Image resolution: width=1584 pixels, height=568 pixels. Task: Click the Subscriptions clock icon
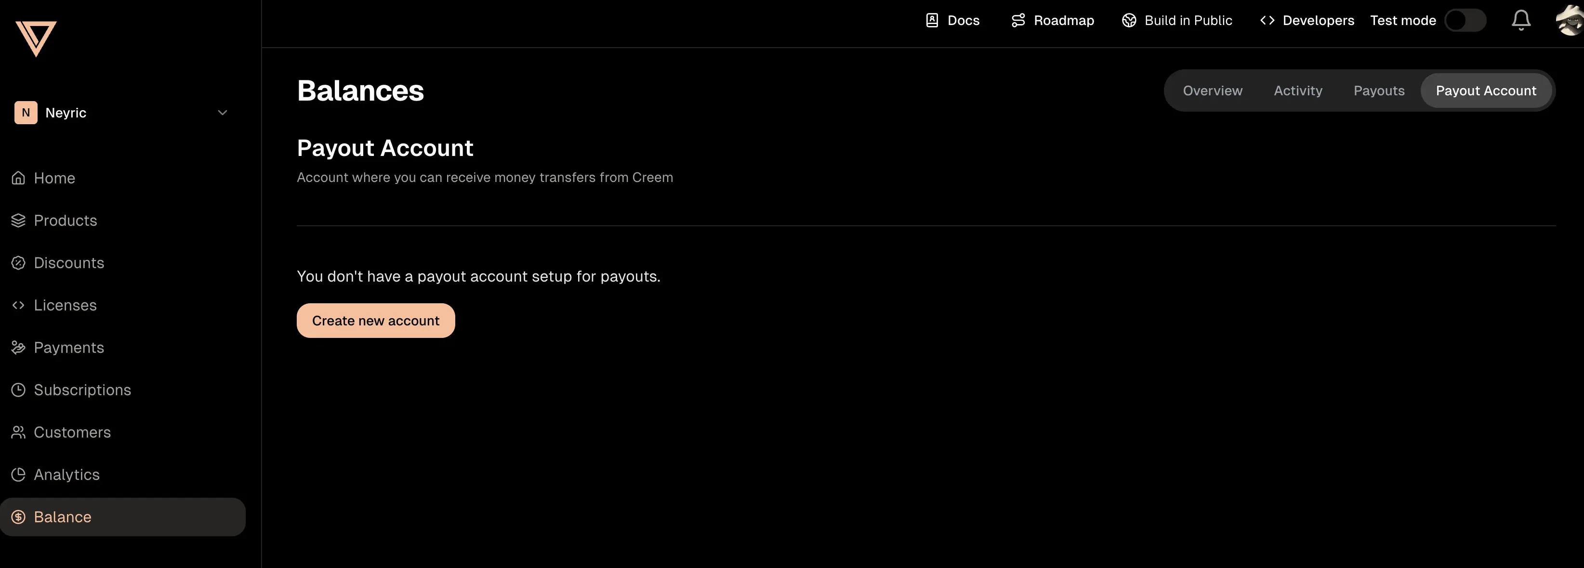[x=18, y=390]
